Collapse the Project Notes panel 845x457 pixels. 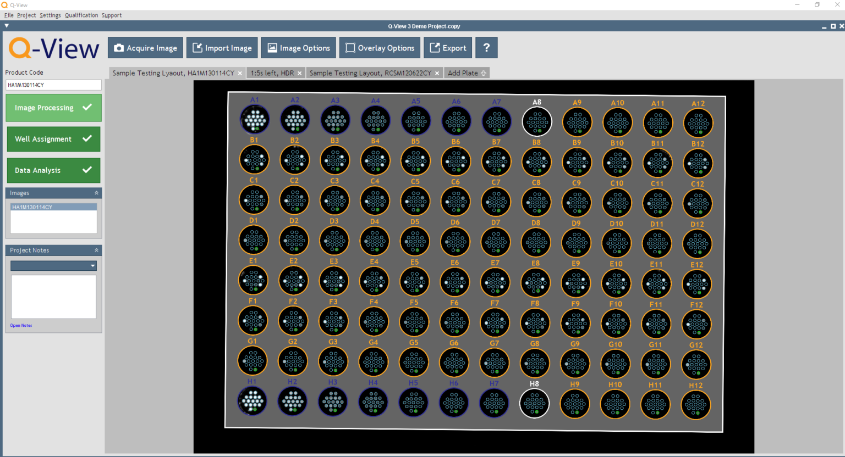coord(96,250)
